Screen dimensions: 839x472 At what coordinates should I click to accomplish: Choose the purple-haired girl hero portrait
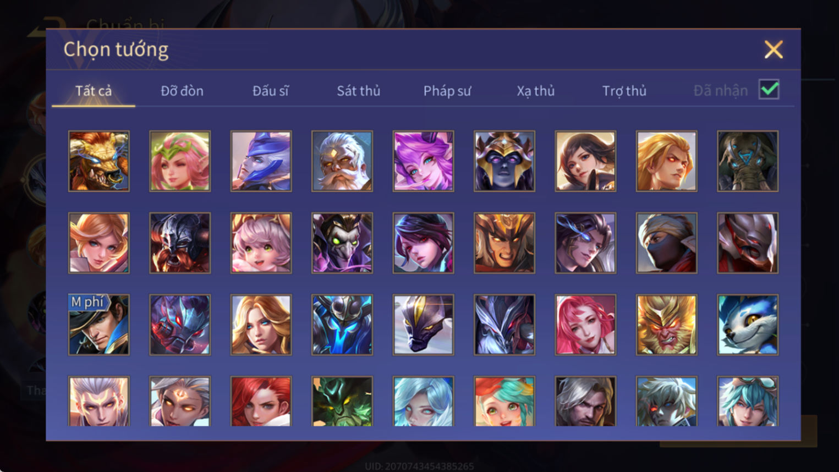coord(423,161)
